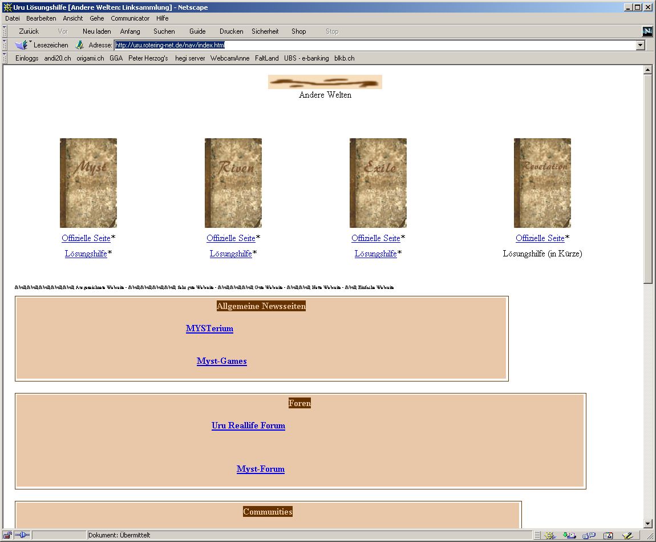Open the Lesezeichen bookmarks icon

(x=22, y=45)
